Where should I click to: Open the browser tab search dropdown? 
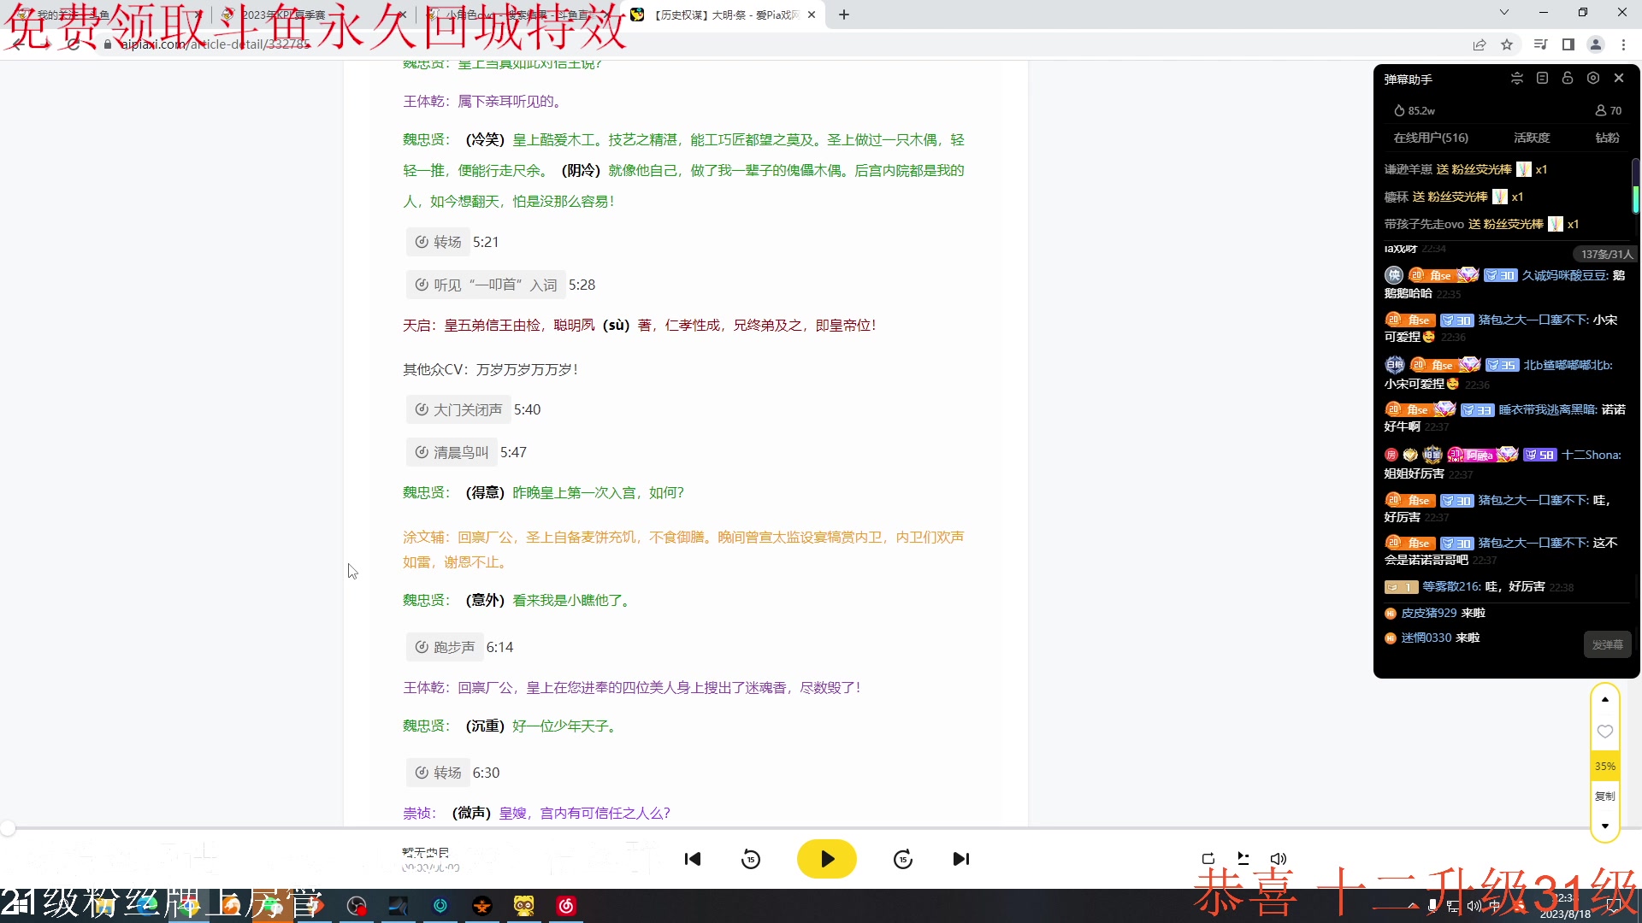click(x=1503, y=13)
